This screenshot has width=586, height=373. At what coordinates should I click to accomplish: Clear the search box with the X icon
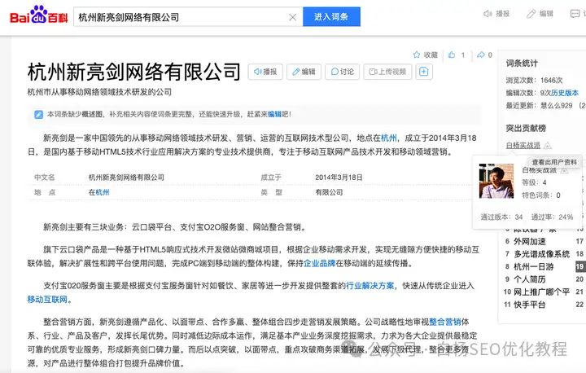tap(293, 17)
